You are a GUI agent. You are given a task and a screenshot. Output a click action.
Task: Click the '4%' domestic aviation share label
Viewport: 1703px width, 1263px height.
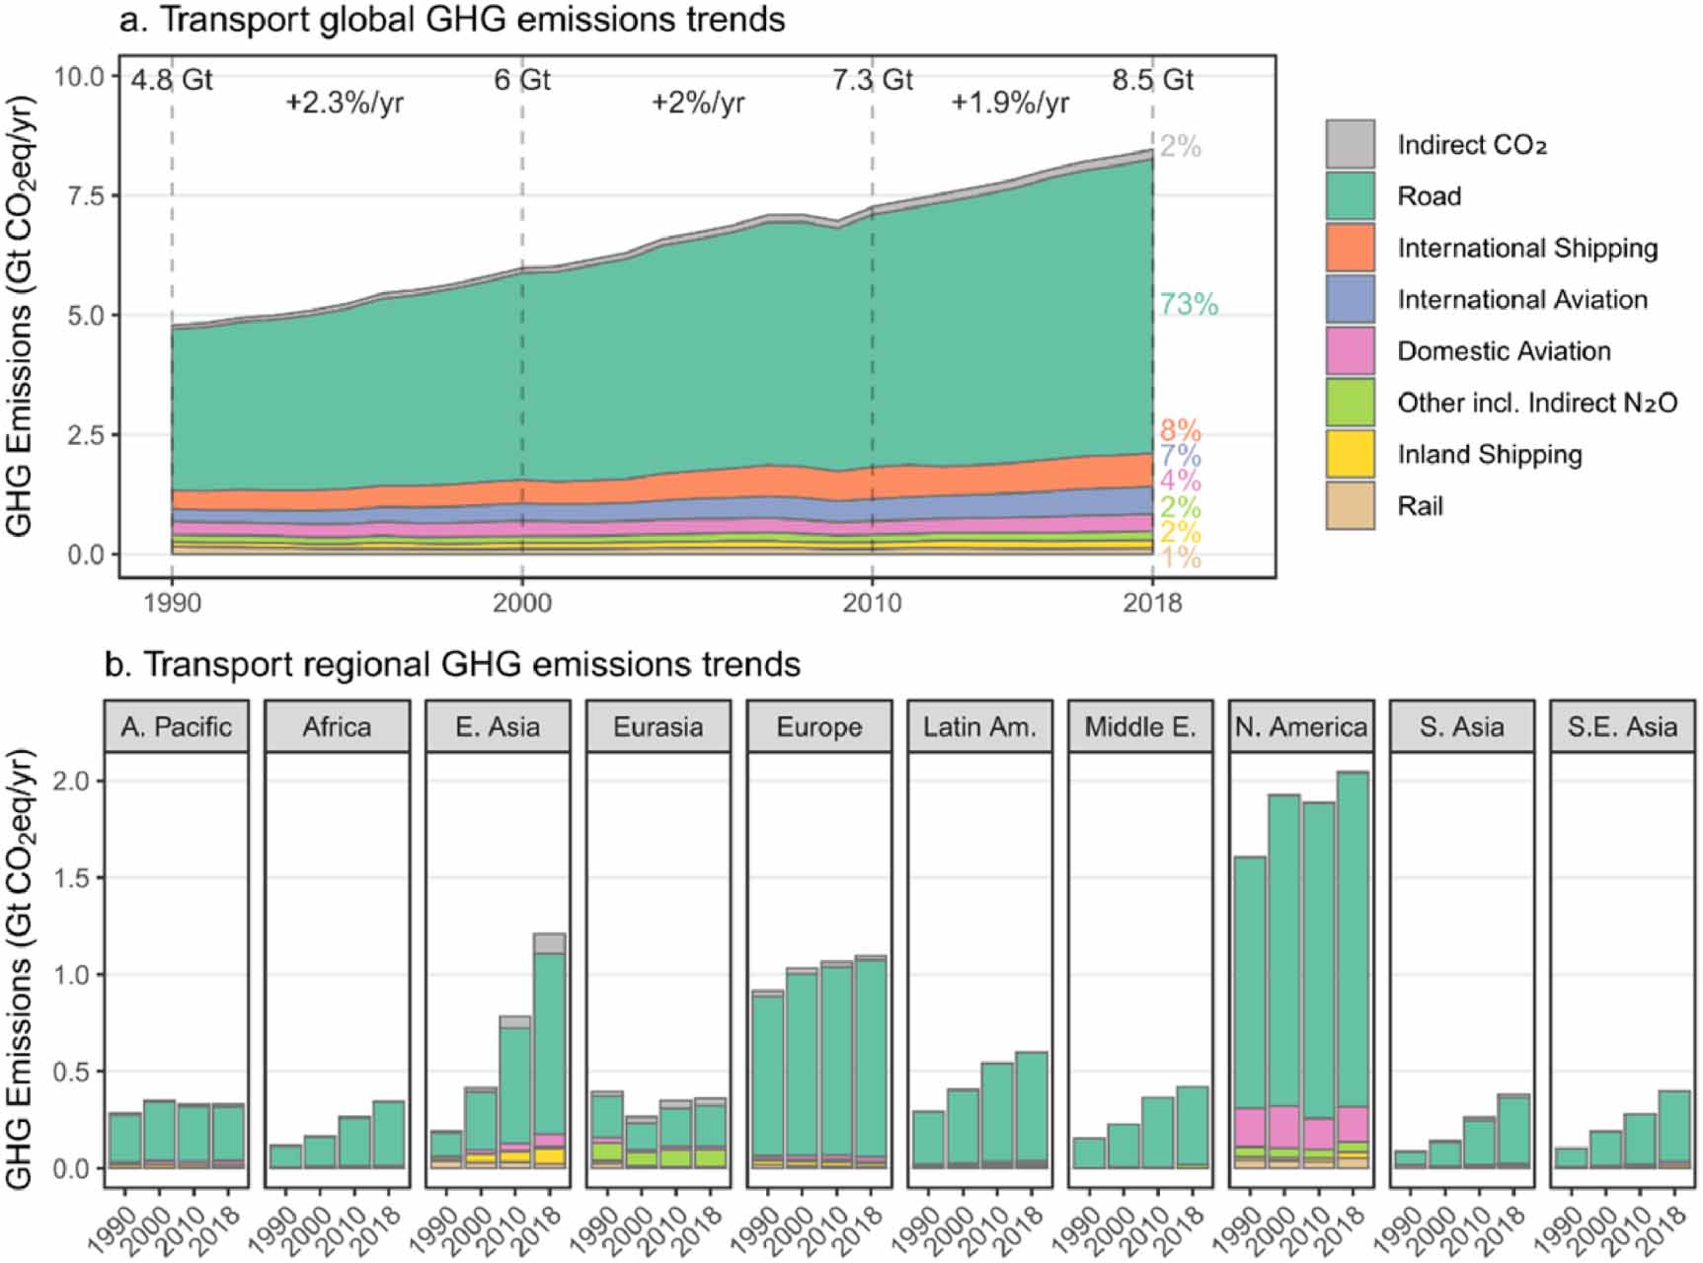click(1180, 482)
